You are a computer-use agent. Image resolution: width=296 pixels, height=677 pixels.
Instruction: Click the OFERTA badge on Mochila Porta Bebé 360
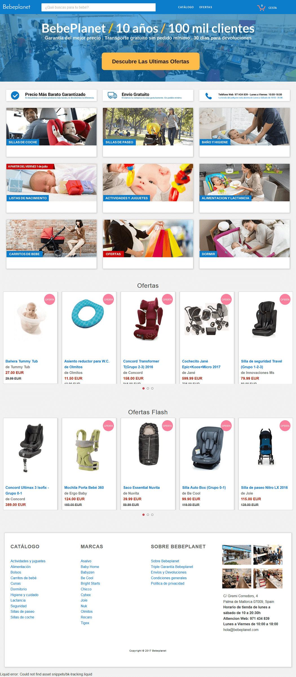(x=108, y=426)
